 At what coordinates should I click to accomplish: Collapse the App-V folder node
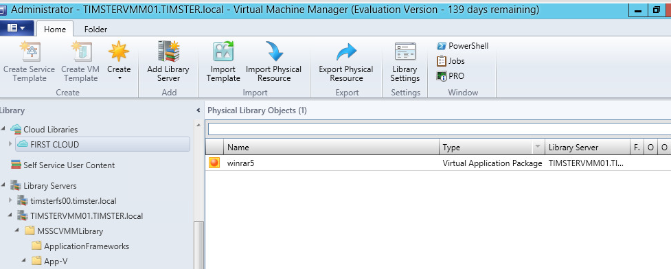[25, 261]
